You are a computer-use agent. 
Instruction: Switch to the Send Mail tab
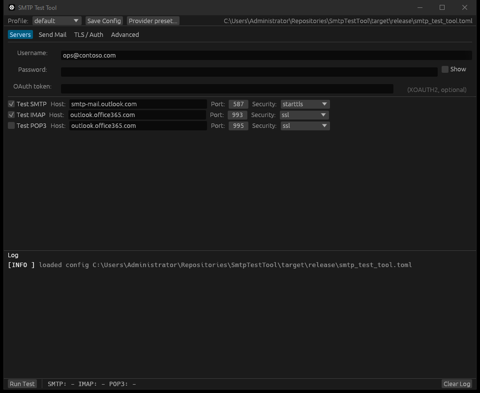(x=52, y=34)
